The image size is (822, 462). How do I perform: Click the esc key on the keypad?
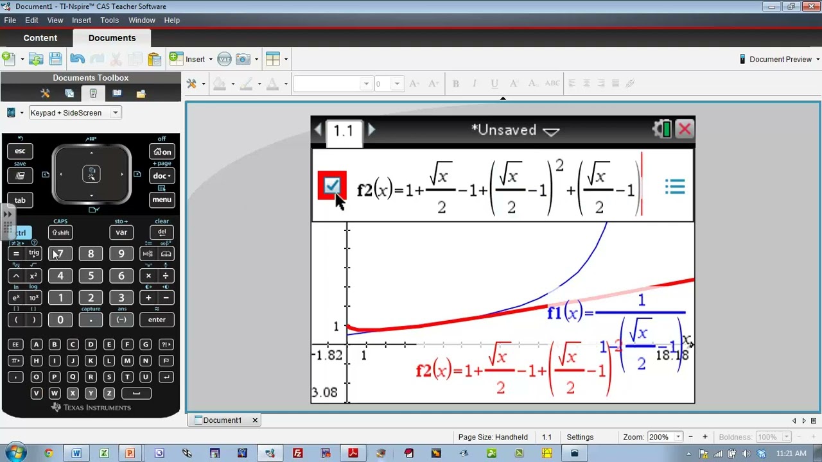coord(20,151)
